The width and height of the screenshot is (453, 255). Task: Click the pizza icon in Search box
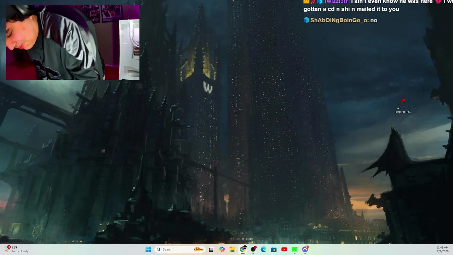point(199,249)
